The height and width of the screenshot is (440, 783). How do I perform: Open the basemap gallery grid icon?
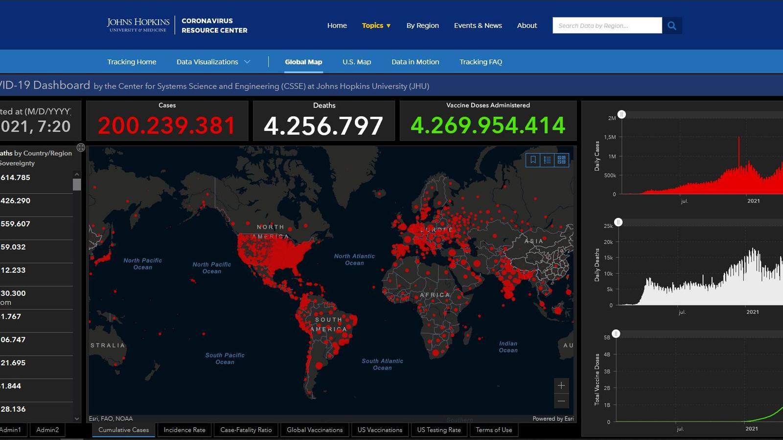pyautogui.click(x=561, y=160)
